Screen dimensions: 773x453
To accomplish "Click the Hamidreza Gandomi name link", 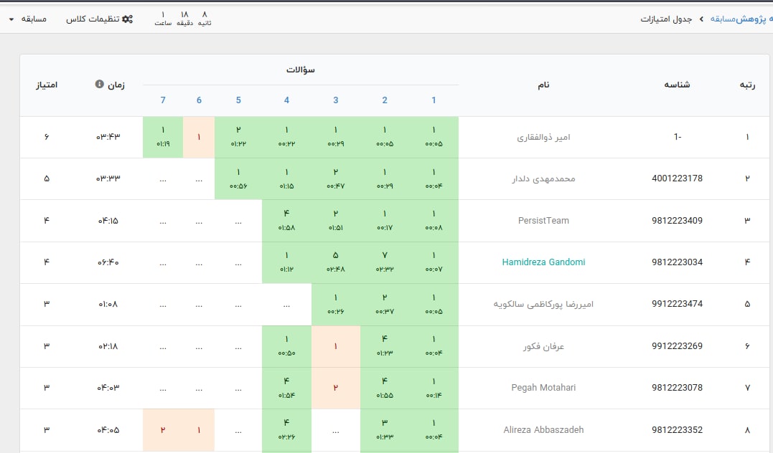I will (543, 262).
